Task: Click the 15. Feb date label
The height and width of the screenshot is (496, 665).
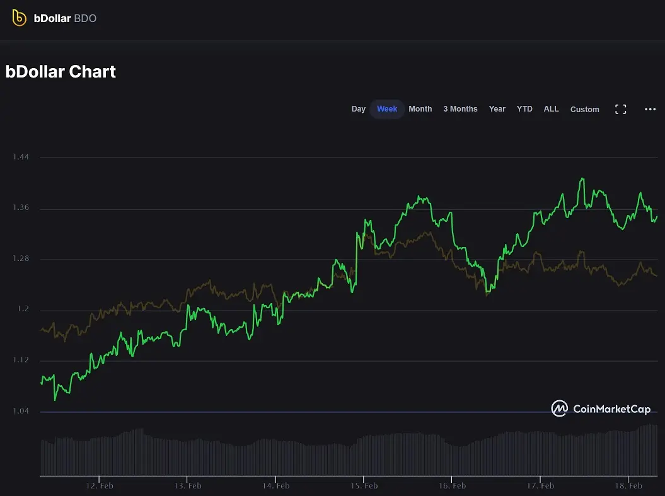Action: point(364,486)
